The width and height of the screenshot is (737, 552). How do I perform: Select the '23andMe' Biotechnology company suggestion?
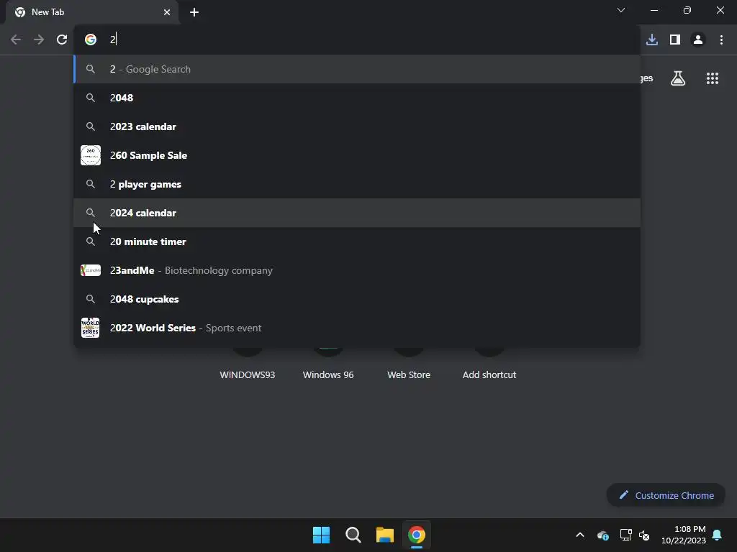[357, 270]
